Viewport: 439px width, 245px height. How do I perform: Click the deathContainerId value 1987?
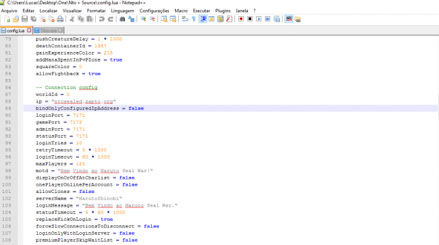tap(100, 46)
